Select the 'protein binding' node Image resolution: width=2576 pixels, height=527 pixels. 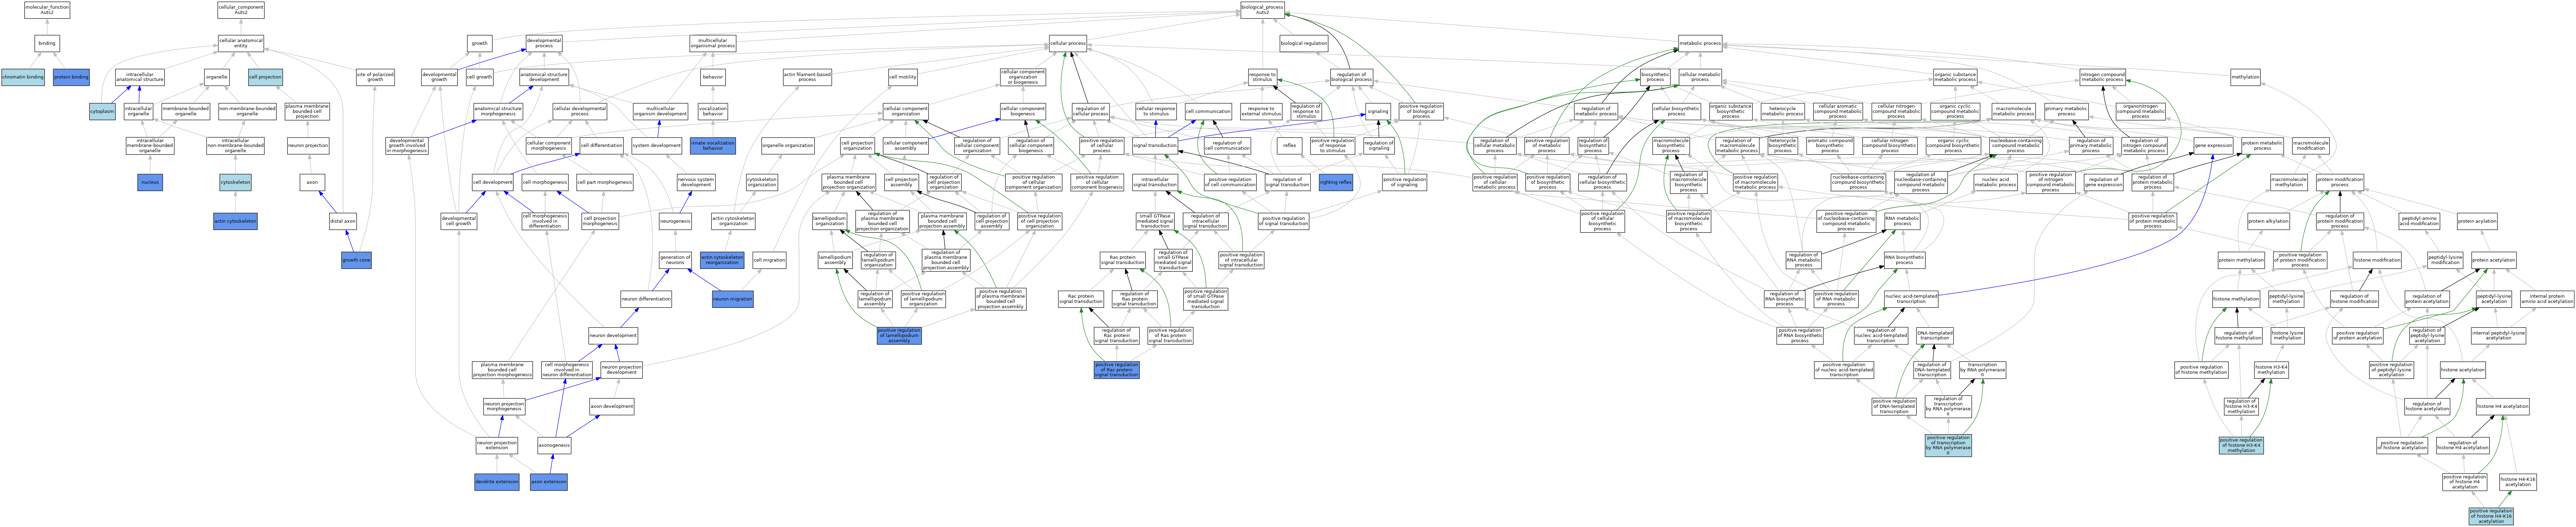(x=71, y=77)
